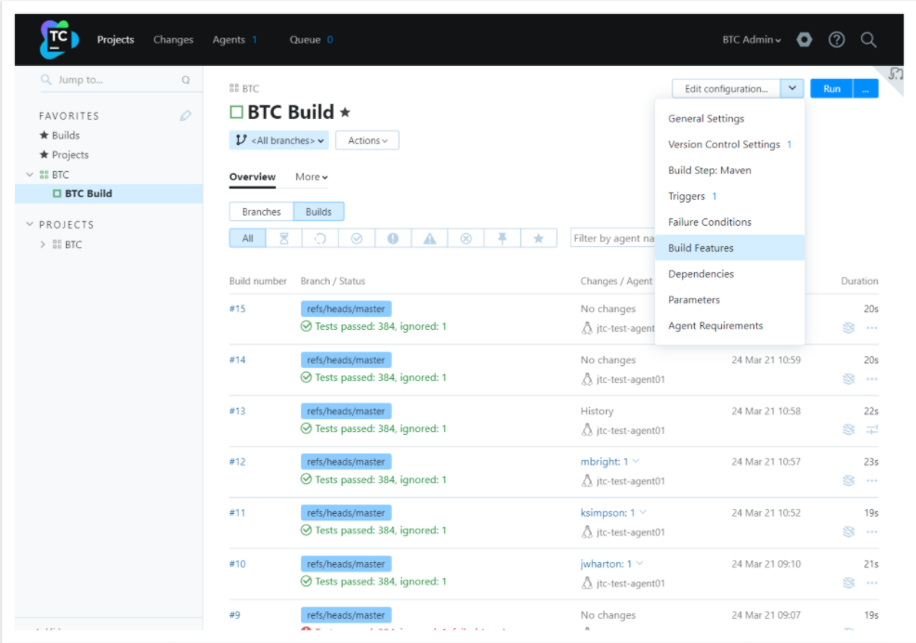Edit favorites with the pencil icon

click(x=185, y=116)
